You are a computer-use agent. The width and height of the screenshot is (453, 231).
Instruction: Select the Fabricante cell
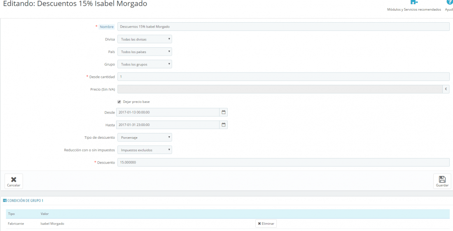16,224
